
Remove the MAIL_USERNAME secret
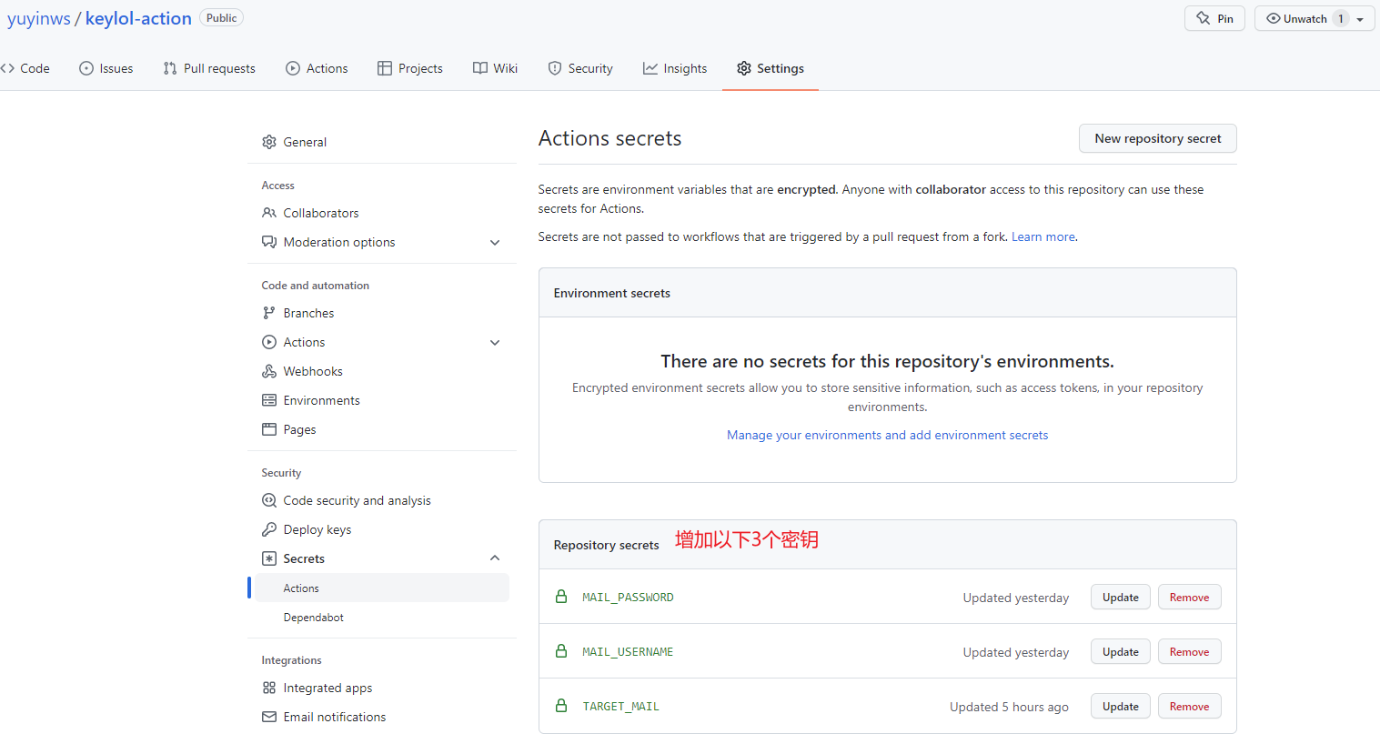point(1189,652)
